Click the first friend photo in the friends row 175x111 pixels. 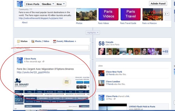click(102, 51)
